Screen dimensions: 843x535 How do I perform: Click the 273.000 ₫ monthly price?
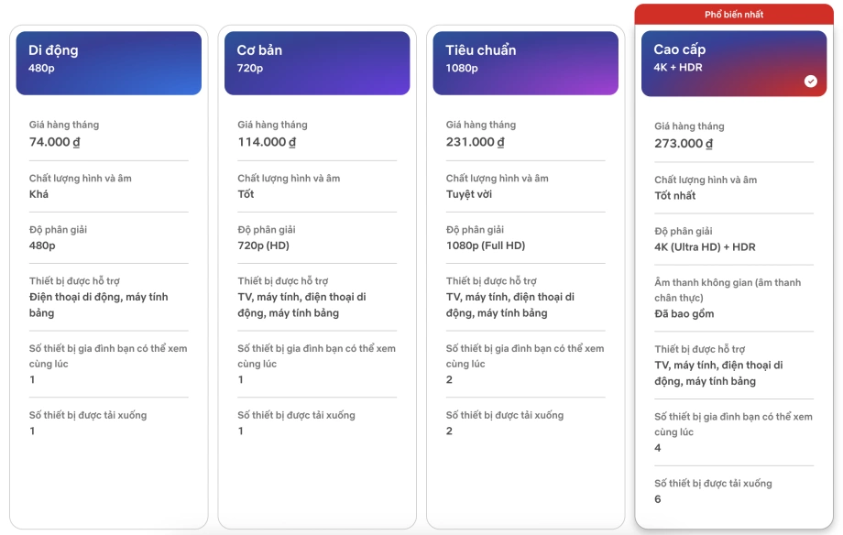[684, 144]
